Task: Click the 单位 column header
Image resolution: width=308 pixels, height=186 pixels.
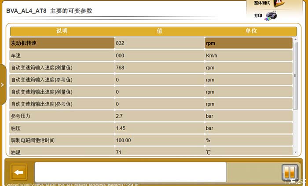Action: coord(251,31)
